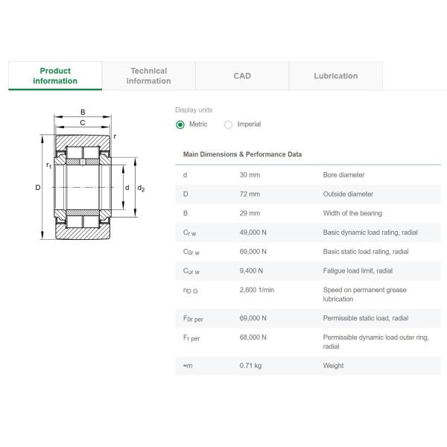Select the 9,400 N fatigue load value
Screen dimensions: 447x447
pos(251,271)
